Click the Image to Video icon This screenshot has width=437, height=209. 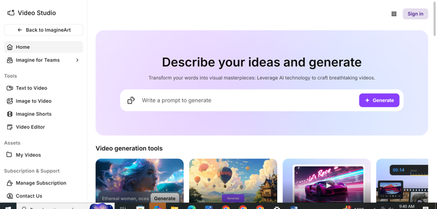[x=10, y=101]
